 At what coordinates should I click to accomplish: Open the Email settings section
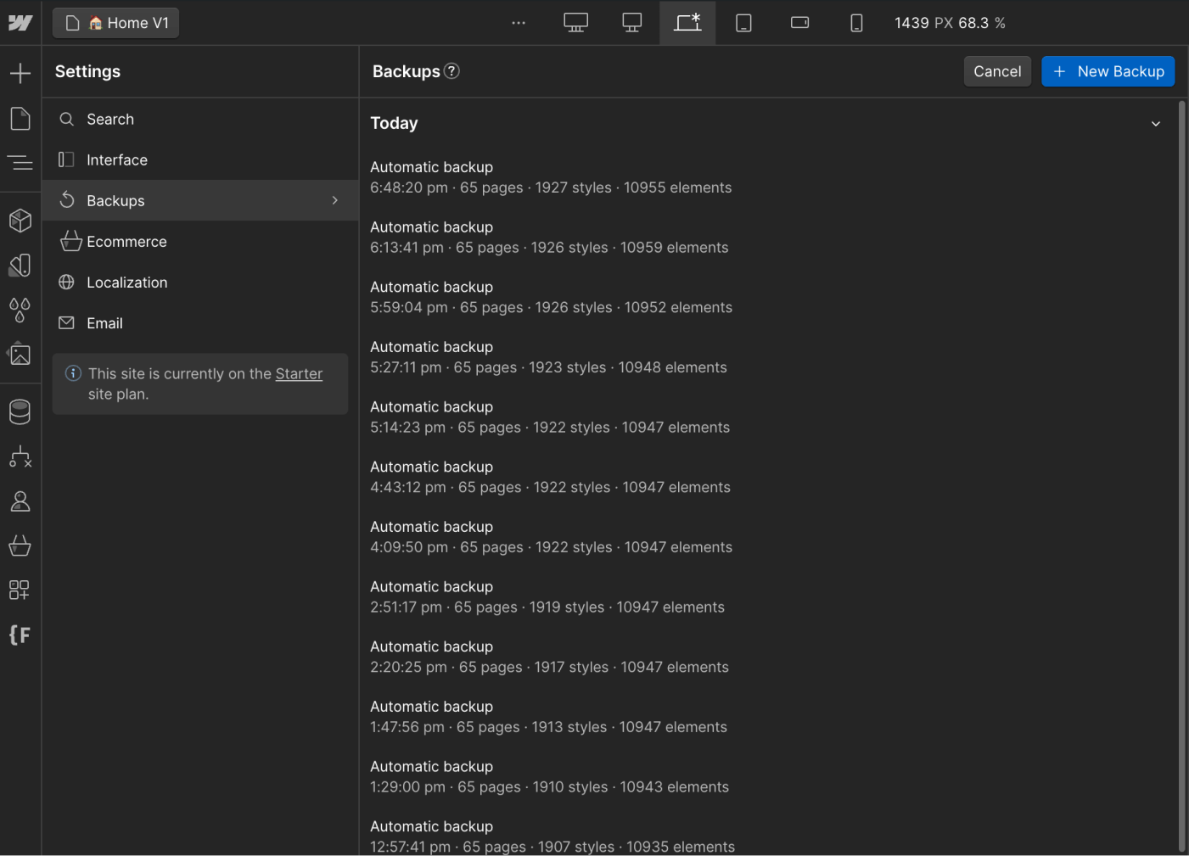click(104, 323)
